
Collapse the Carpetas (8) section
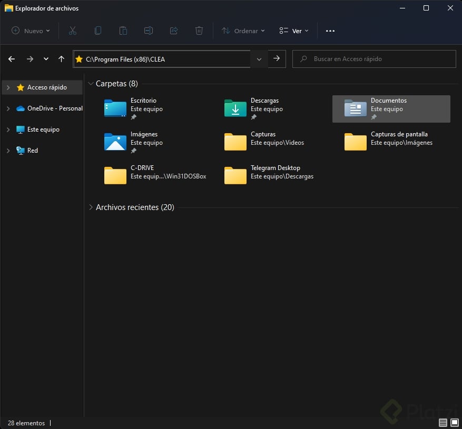tap(91, 84)
